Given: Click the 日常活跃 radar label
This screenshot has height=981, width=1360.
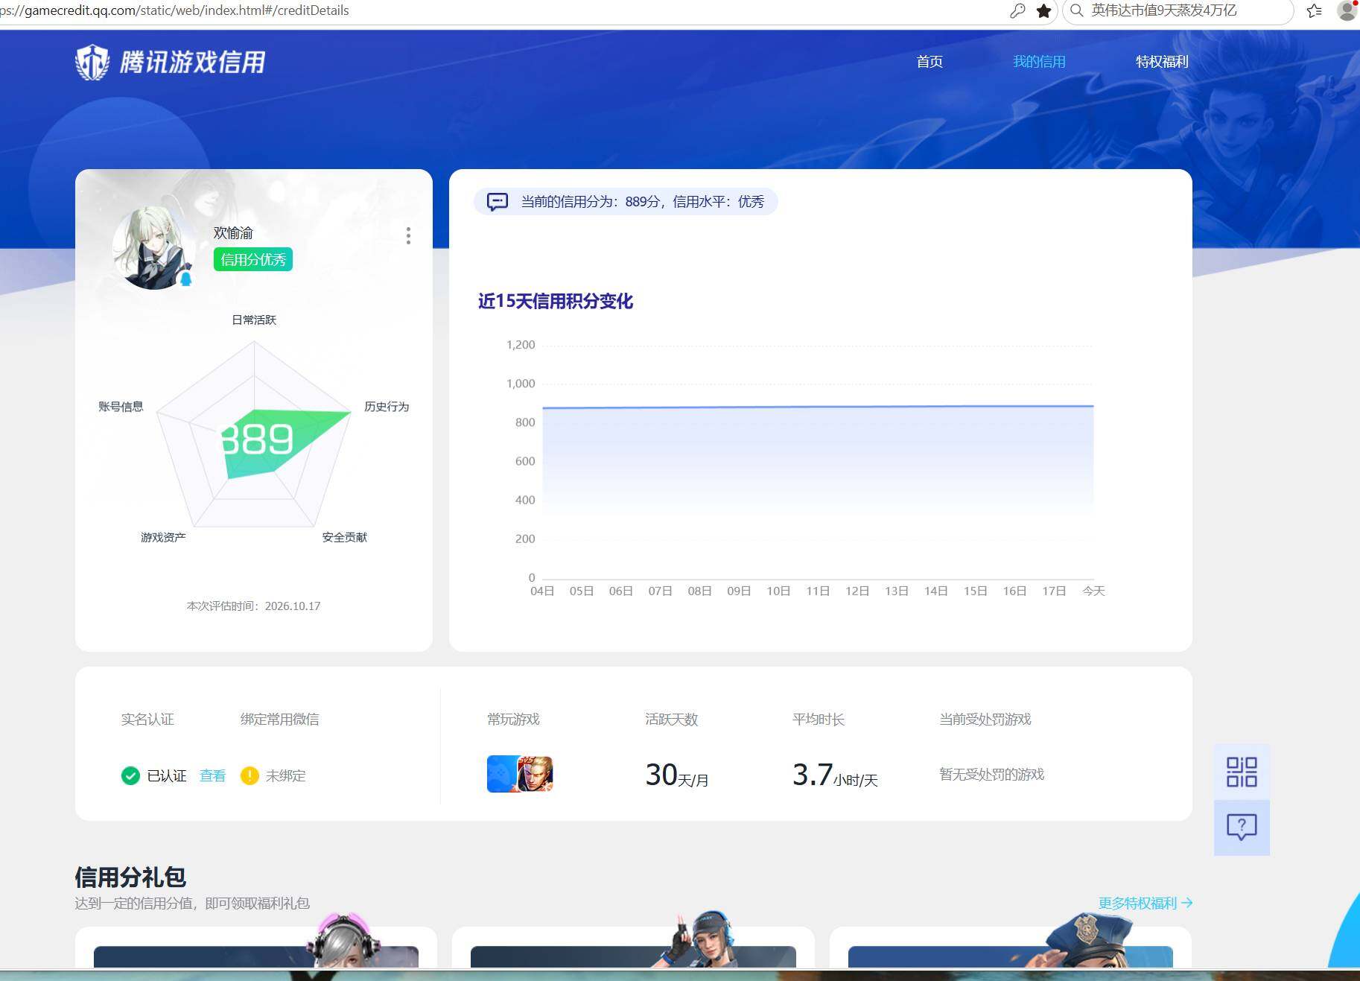Looking at the screenshot, I should click(x=254, y=320).
